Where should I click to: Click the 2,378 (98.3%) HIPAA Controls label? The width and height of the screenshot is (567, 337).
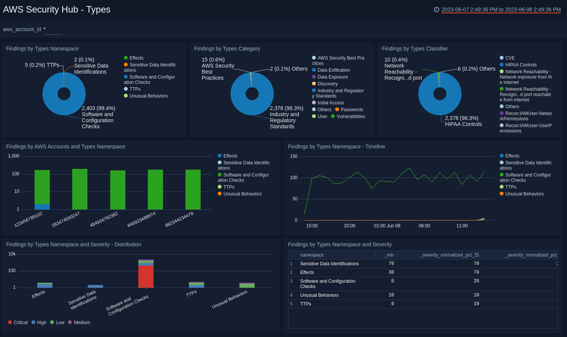pos(463,121)
